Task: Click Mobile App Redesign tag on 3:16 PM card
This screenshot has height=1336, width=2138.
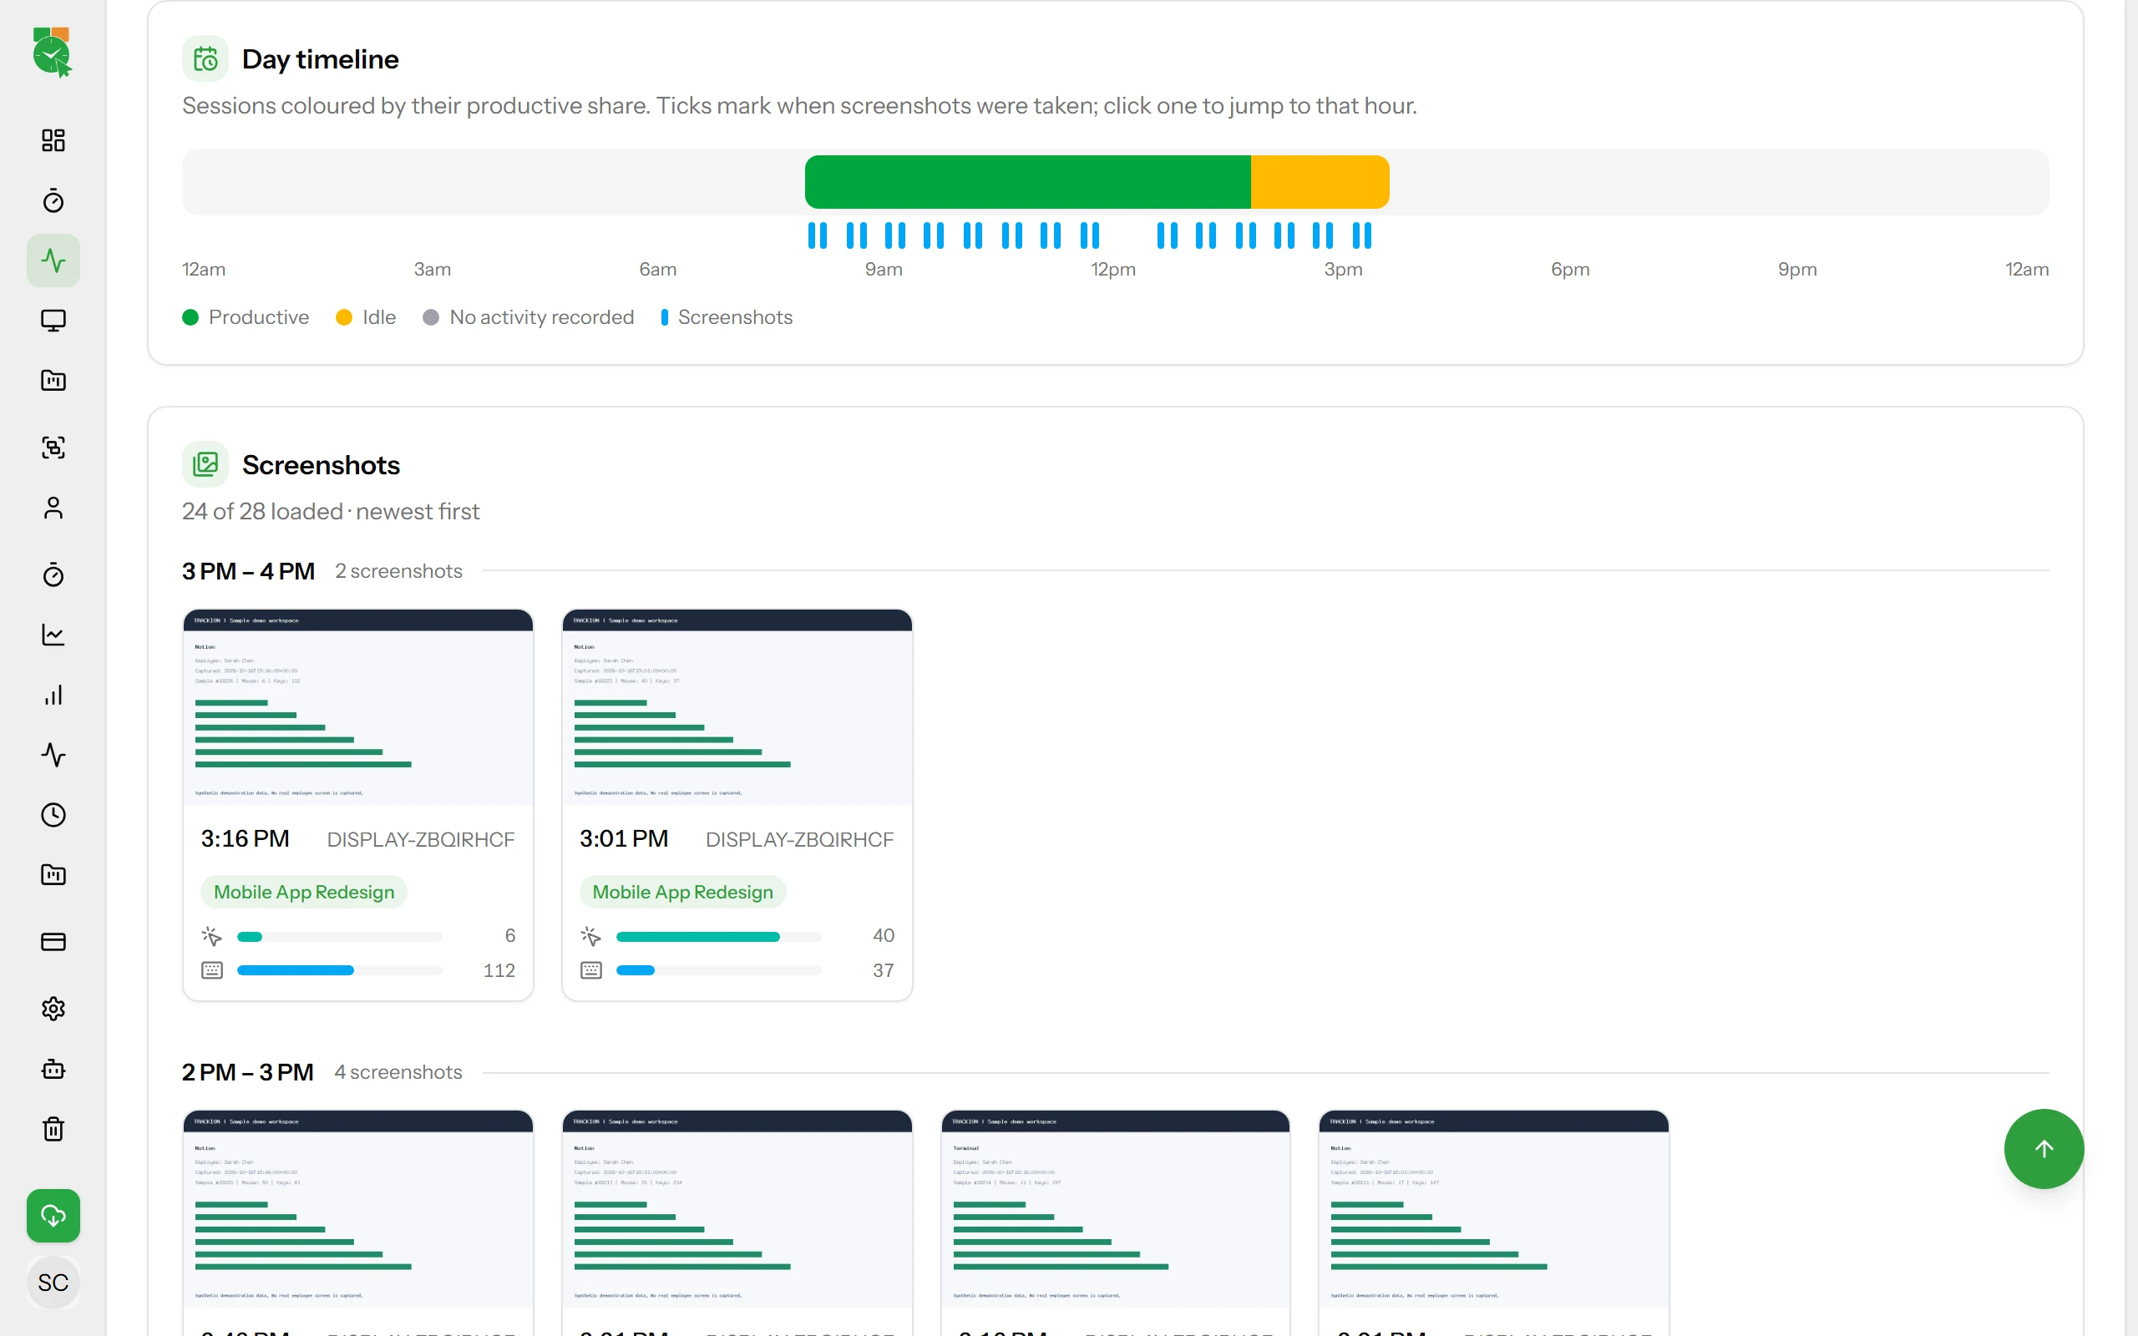Action: tap(304, 892)
